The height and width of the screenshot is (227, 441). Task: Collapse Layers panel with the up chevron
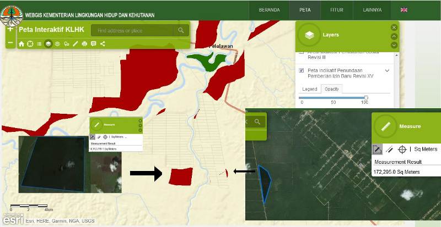point(394,36)
